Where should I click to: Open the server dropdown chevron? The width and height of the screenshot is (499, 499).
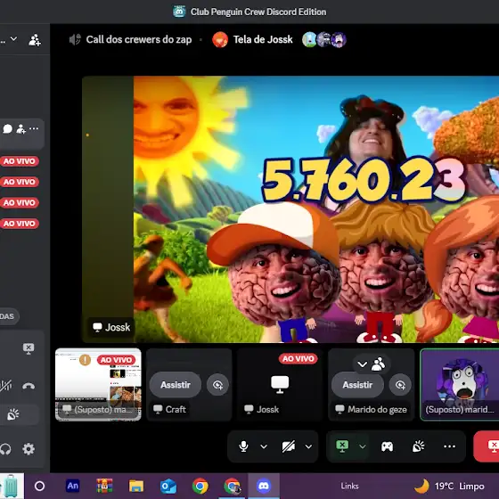13,39
